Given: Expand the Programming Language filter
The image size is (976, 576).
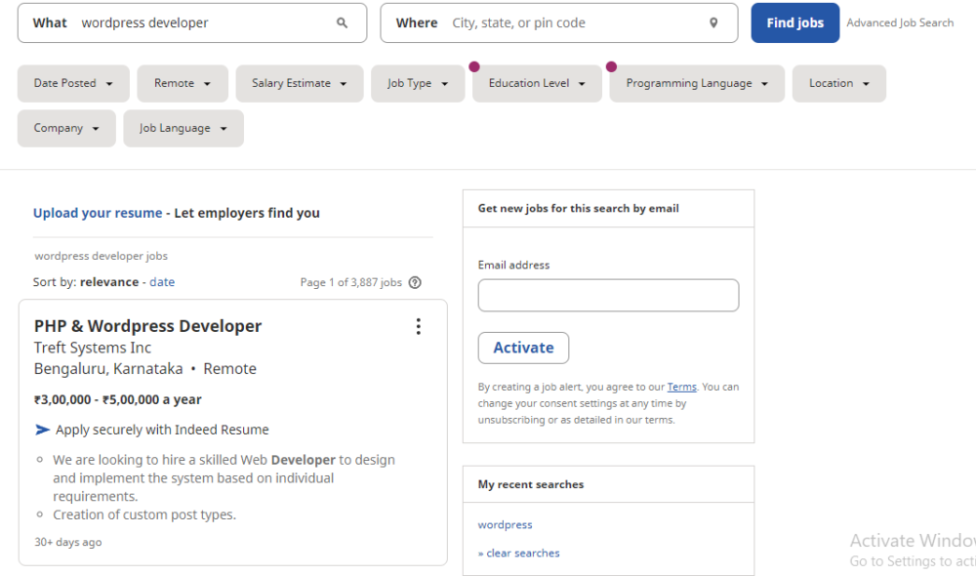Looking at the screenshot, I should click(x=696, y=83).
